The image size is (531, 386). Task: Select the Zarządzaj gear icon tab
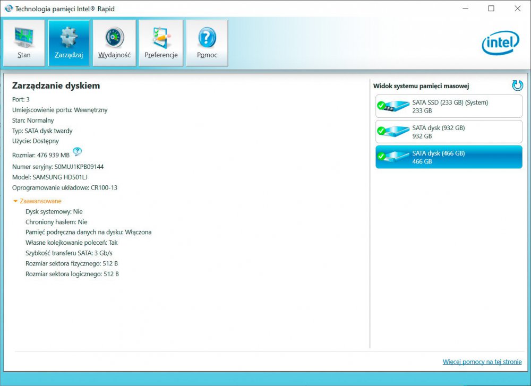(69, 43)
